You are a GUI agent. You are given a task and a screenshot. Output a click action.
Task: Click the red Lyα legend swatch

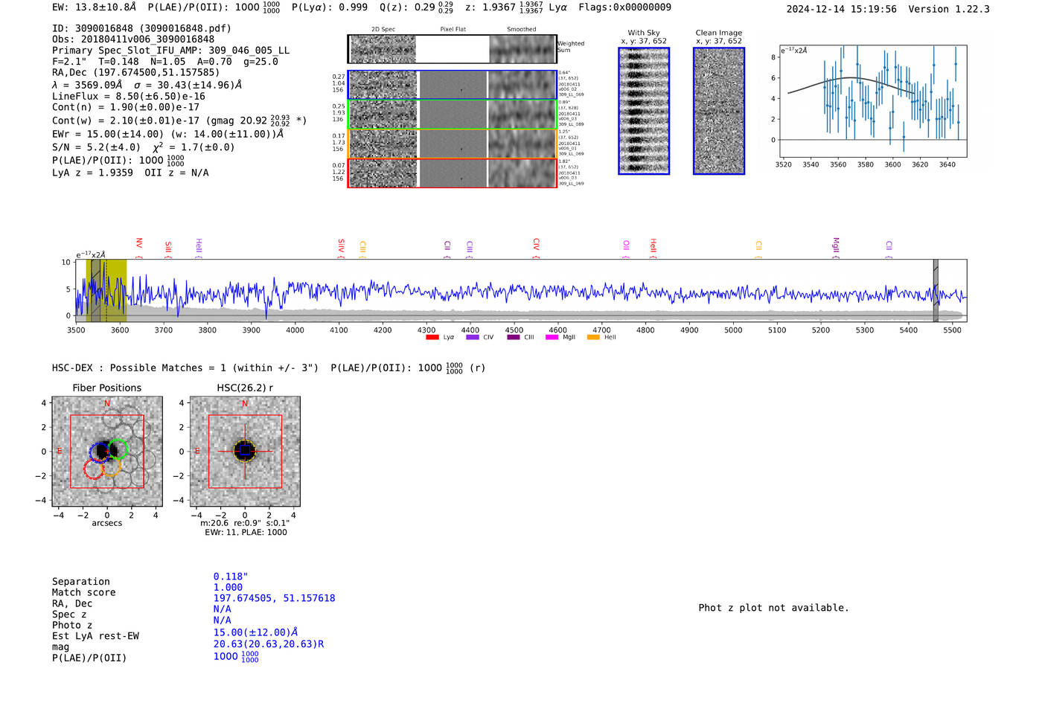coord(432,338)
